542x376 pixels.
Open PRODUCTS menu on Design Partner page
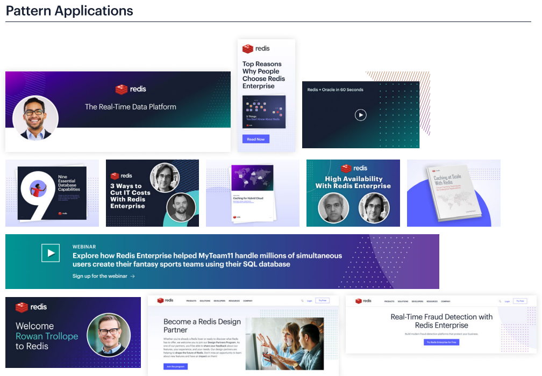pyautogui.click(x=191, y=301)
